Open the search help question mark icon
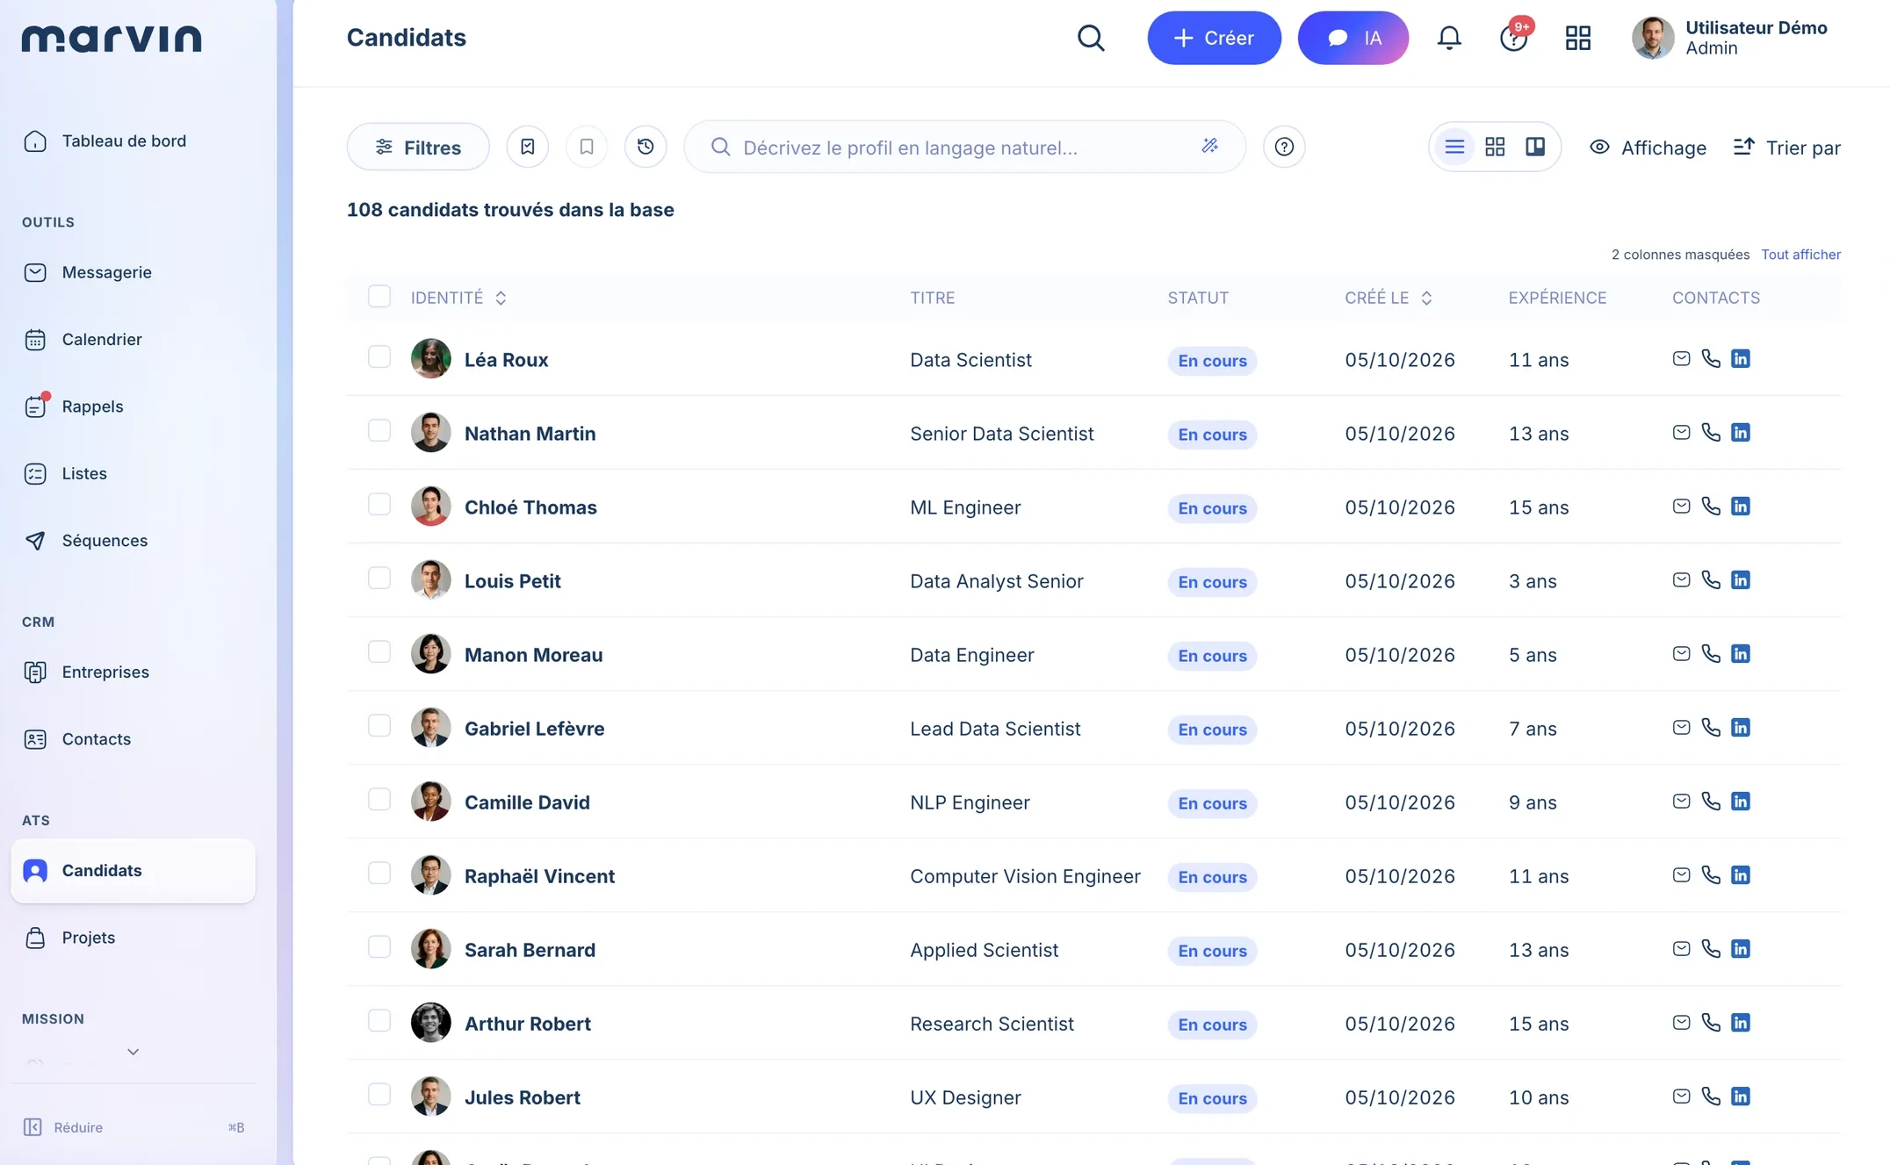The height and width of the screenshot is (1165, 1890). [1284, 147]
